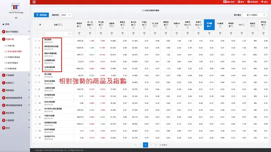Open sidebar section 9 設定
This screenshot has height=152, width=271.
tap(15, 128)
